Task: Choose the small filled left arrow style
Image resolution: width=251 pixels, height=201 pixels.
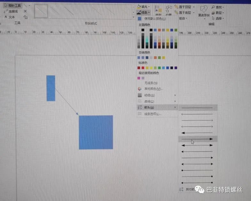Action: coord(198,151)
